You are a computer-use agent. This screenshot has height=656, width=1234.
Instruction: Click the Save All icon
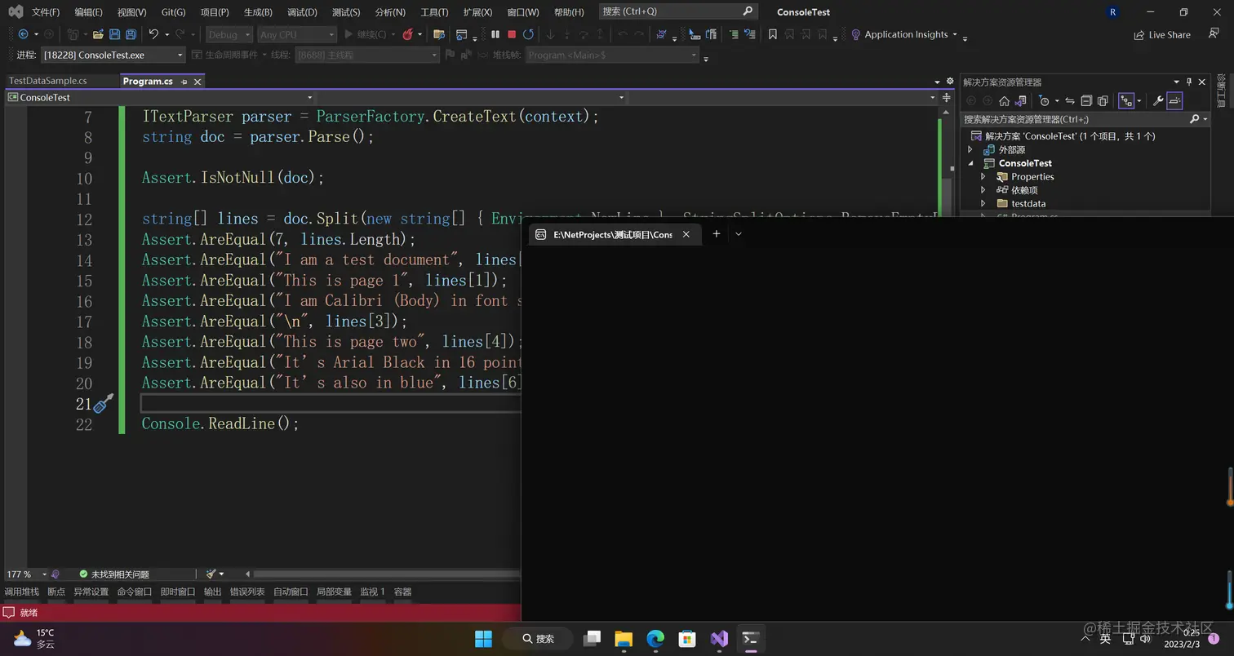(131, 34)
